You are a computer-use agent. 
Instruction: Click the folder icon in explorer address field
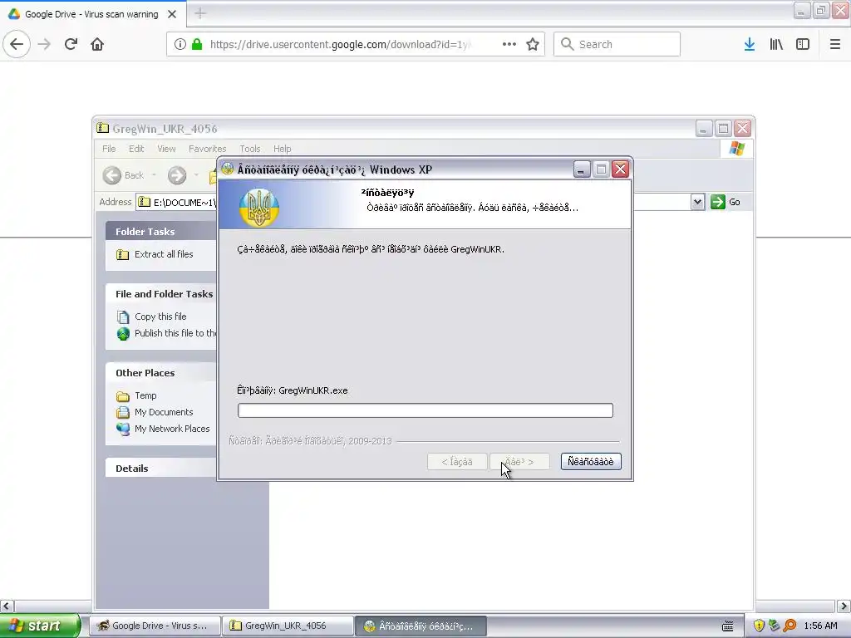pyautogui.click(x=144, y=202)
